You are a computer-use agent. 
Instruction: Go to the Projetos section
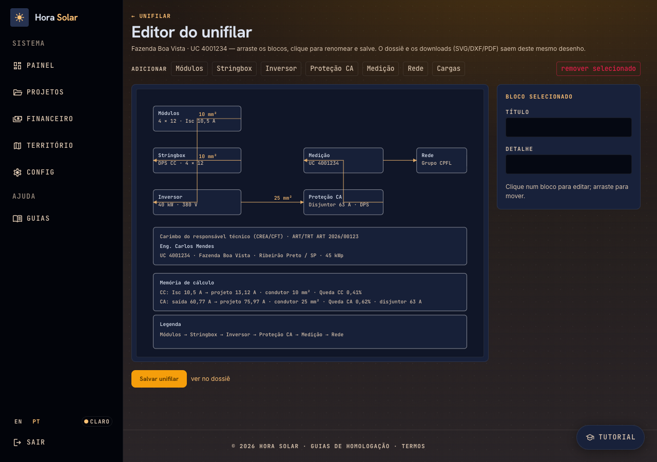click(x=62, y=92)
